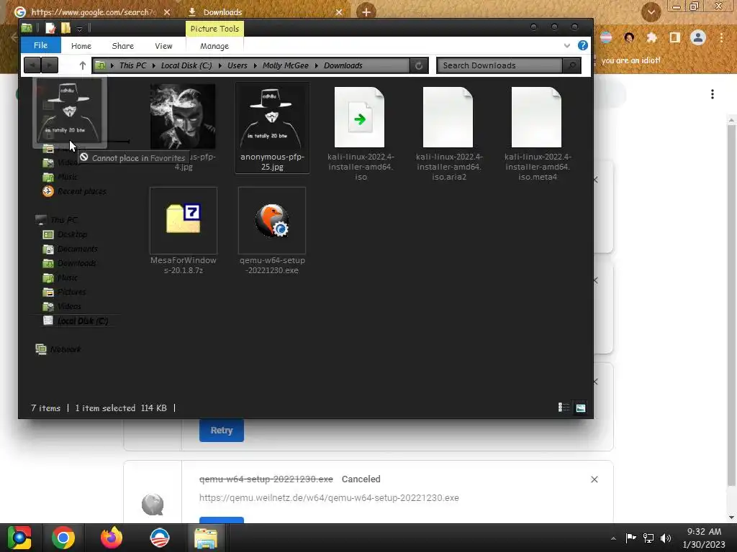
Task: Open Chrome from taskbar
Action: coord(63,538)
